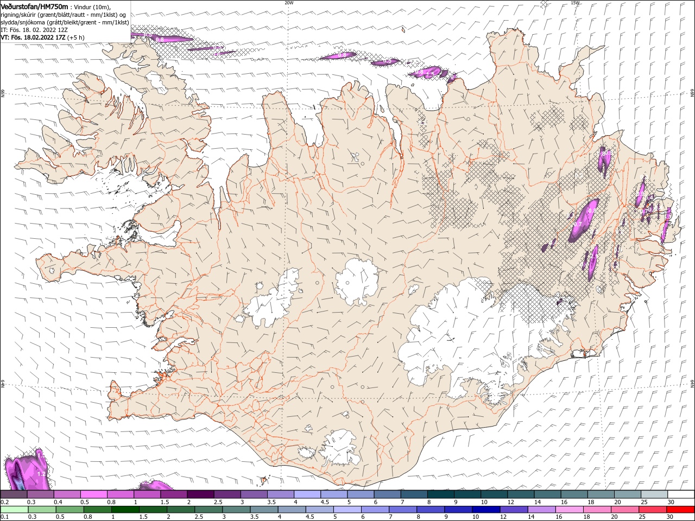Click the 15W longitude label
Screen dimensions: 695x521
(x=575, y=3)
